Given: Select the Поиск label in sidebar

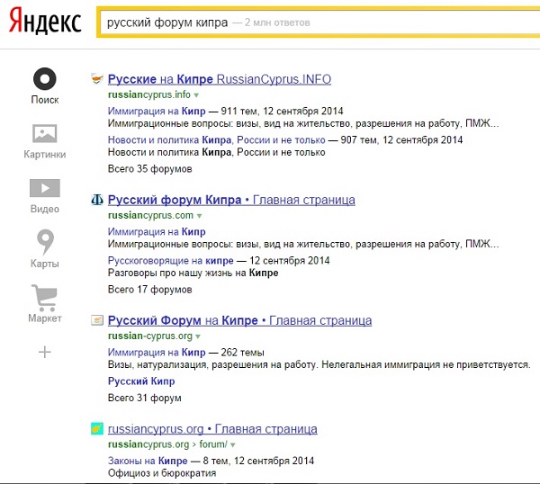Looking at the screenshot, I should click(45, 100).
